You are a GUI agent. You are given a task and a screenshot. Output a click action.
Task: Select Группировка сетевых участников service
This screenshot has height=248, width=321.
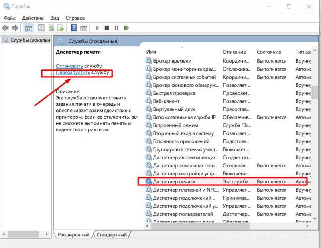(x=228, y=149)
